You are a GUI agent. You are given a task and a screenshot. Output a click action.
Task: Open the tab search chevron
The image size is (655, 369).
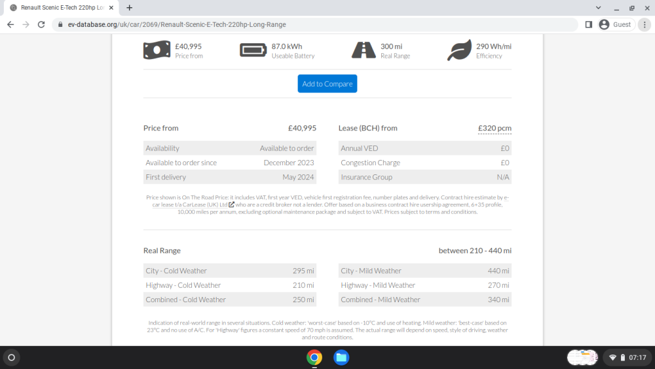(598, 7)
